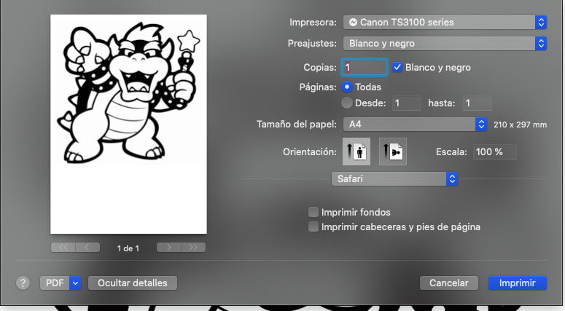
Task: Go to first page in preview
Action: 63,248
